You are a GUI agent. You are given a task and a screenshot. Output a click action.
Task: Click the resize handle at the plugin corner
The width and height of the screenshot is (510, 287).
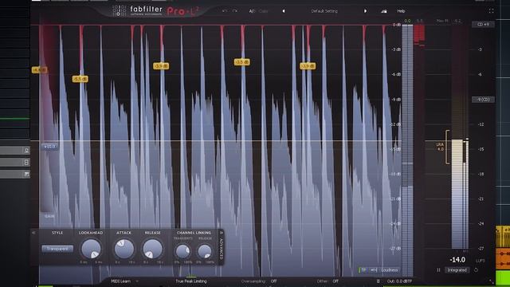click(x=491, y=281)
